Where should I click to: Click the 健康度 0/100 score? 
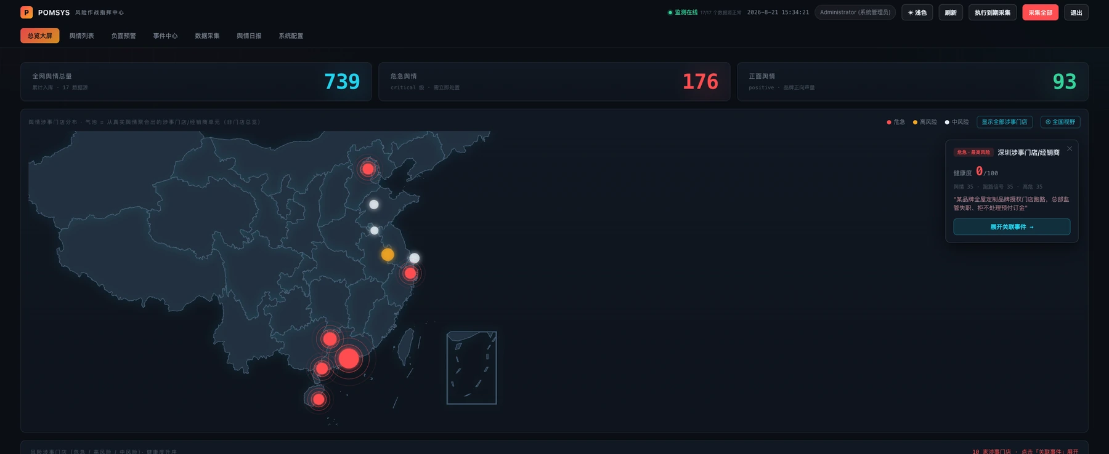point(976,172)
